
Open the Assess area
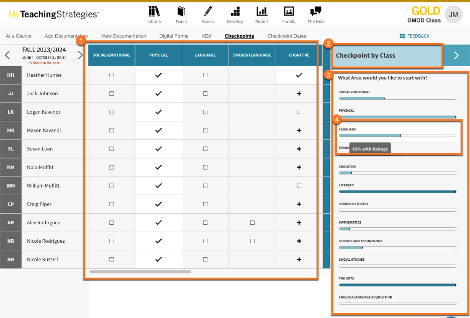tap(208, 14)
